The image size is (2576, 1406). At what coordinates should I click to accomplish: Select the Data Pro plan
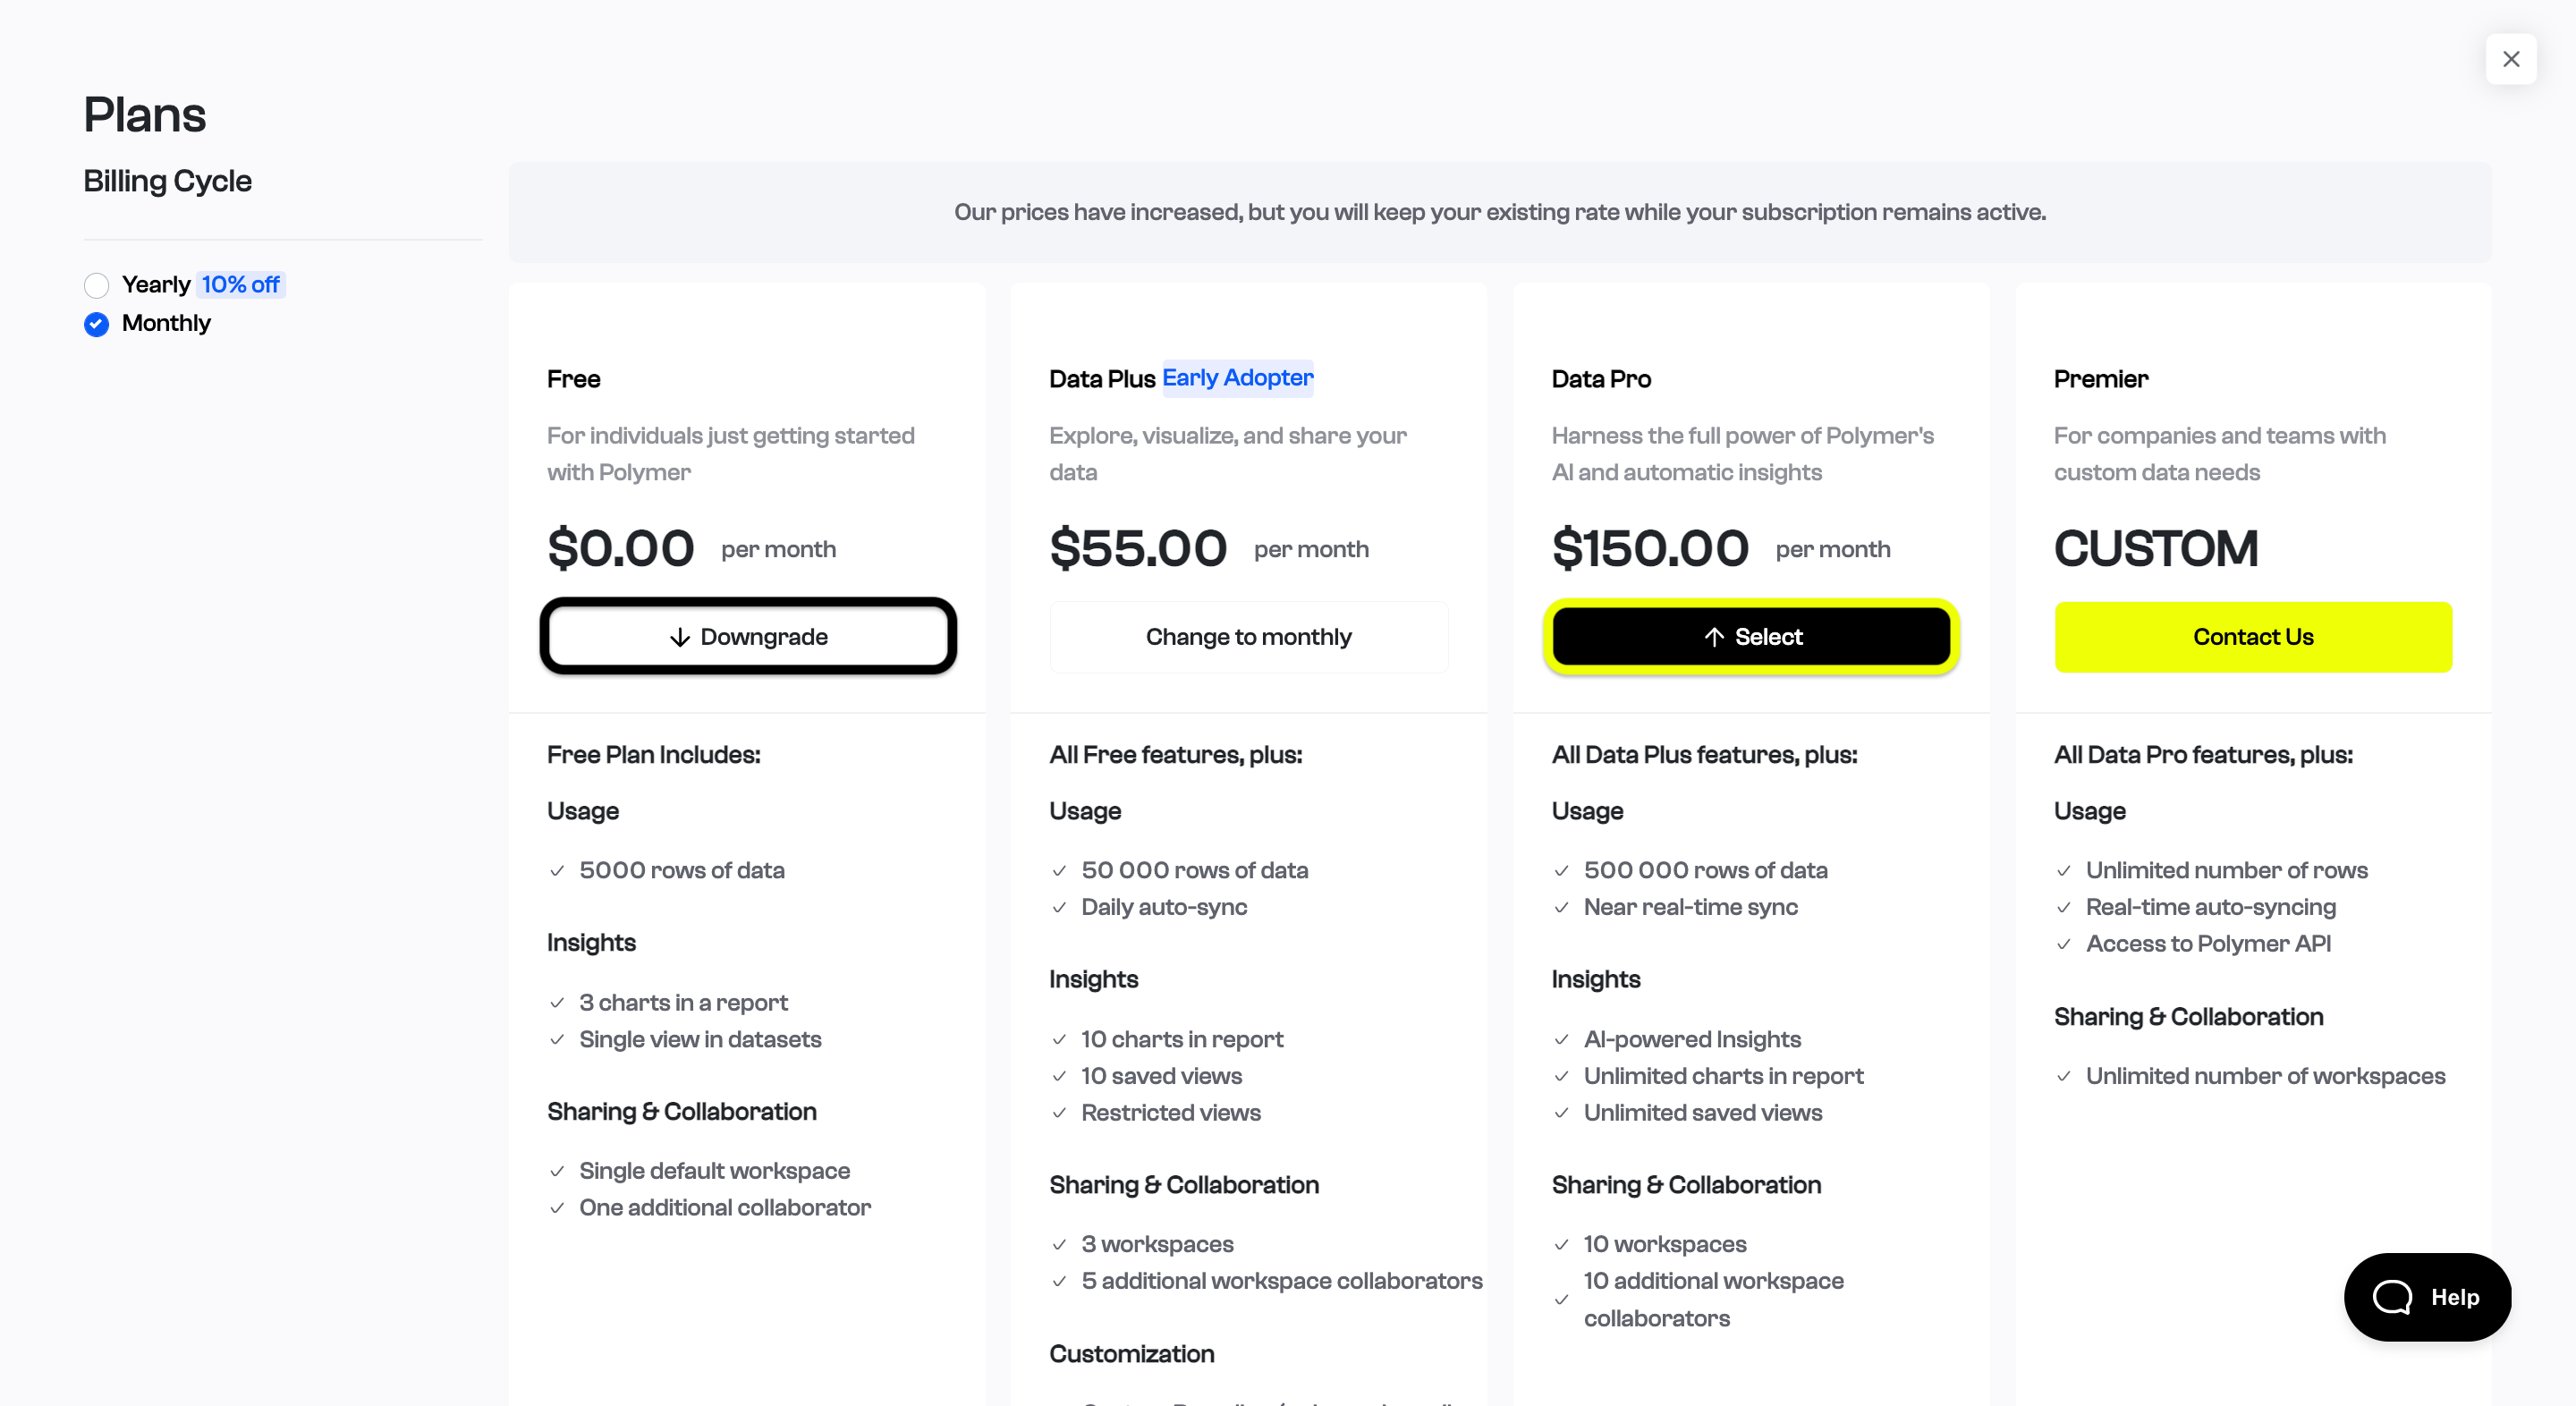click(1751, 636)
